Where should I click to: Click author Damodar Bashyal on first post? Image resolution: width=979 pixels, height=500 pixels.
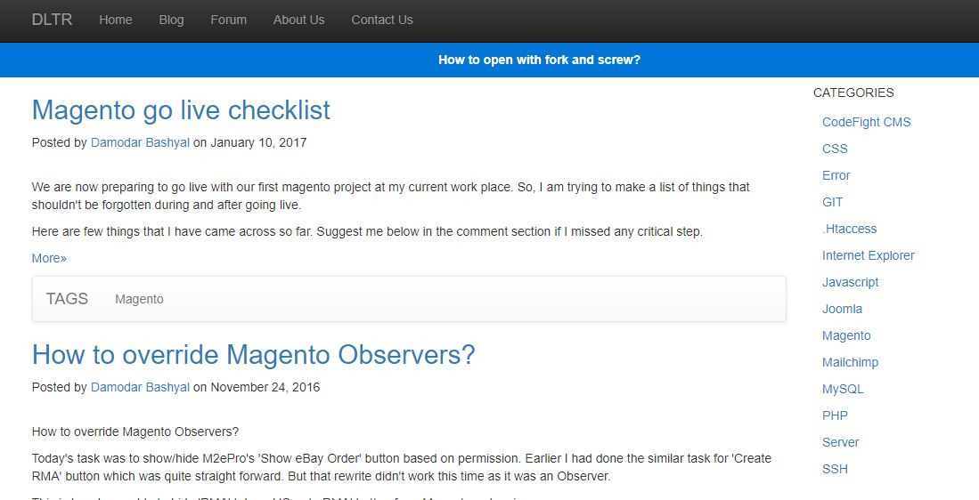point(140,142)
